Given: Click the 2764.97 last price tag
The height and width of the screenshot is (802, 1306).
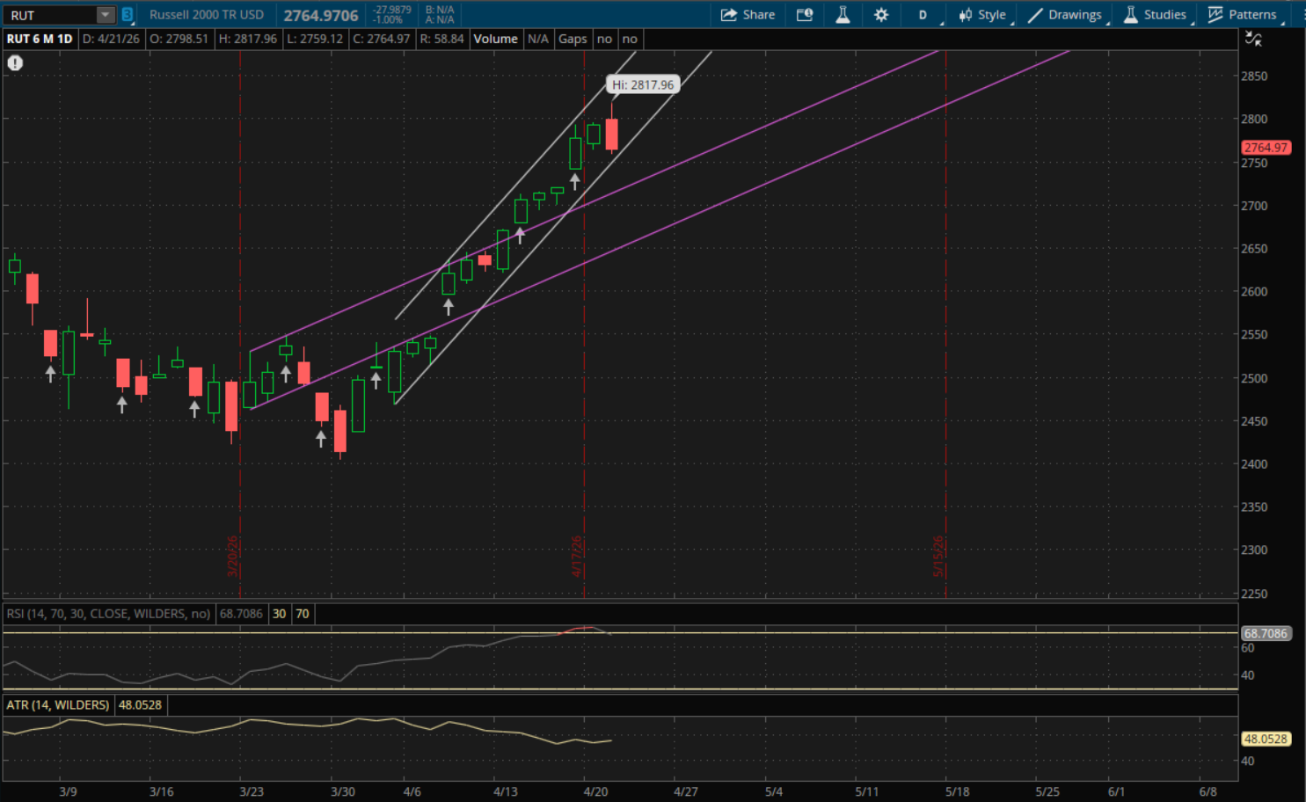Looking at the screenshot, I should click(1266, 148).
